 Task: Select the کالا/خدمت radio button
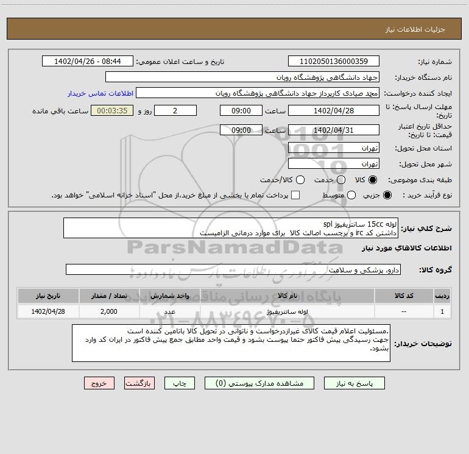click(x=300, y=180)
